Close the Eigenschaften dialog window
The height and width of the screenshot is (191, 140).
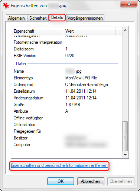point(129,4)
